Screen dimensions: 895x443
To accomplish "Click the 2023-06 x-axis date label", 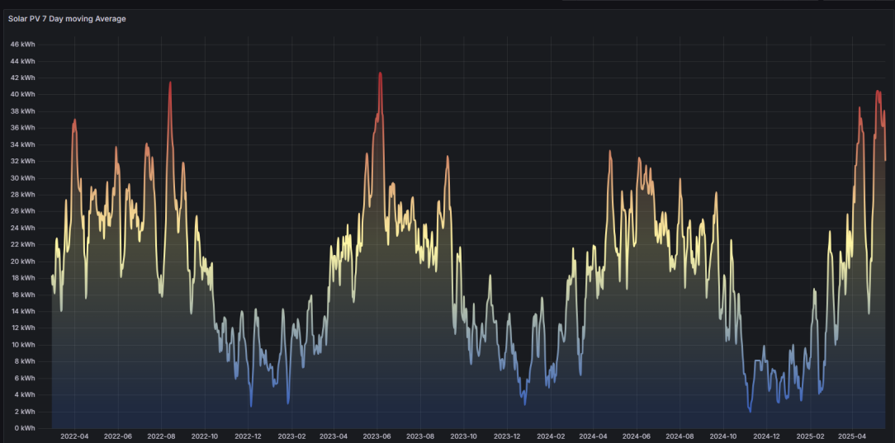I will pos(377,436).
